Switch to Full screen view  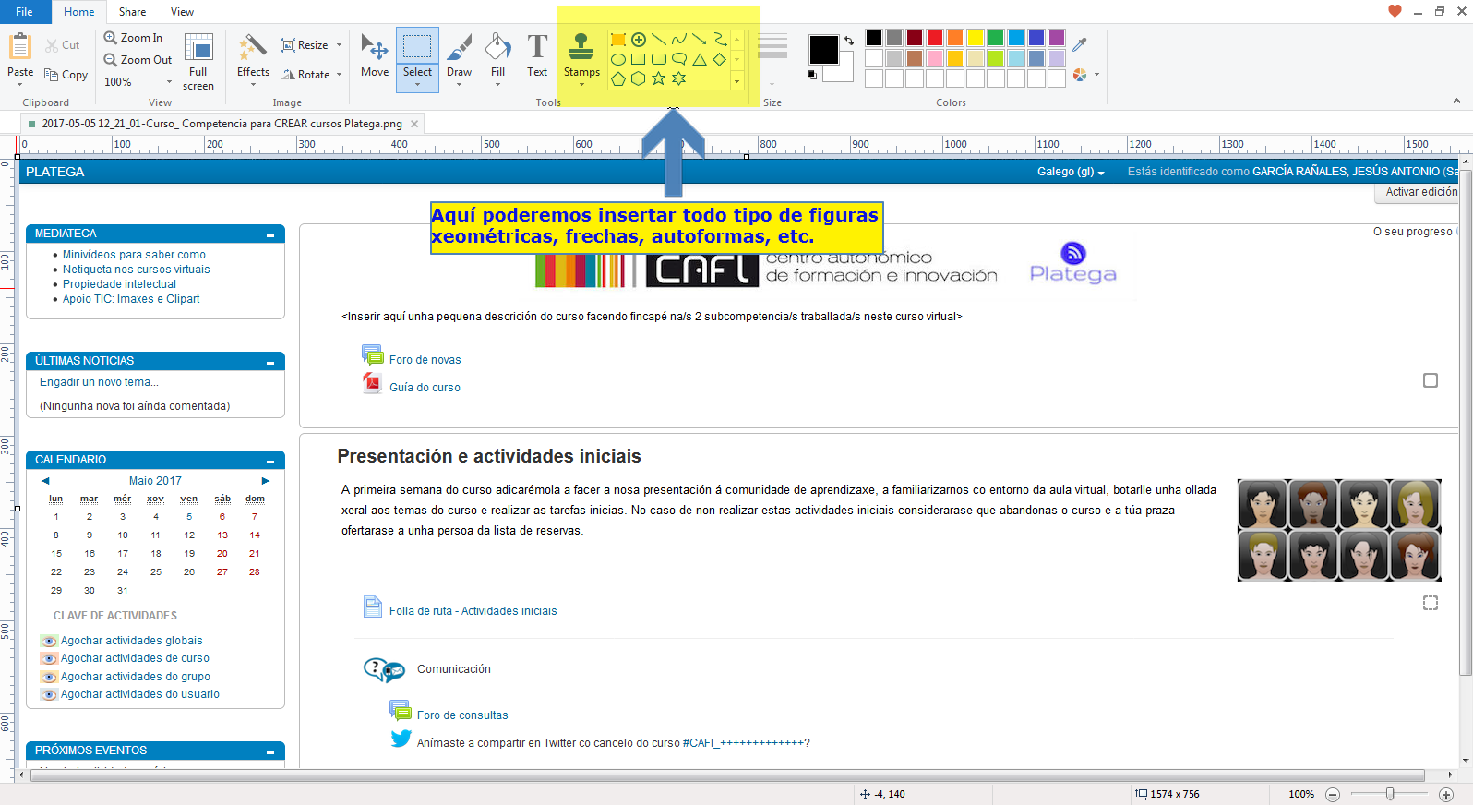coord(198,61)
